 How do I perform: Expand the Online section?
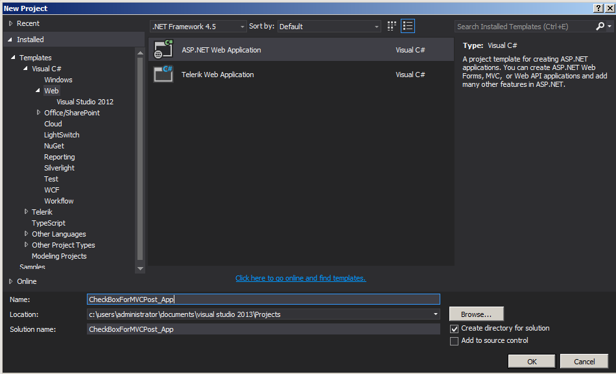(x=10, y=281)
